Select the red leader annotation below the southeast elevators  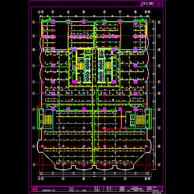[x=107, y=129]
